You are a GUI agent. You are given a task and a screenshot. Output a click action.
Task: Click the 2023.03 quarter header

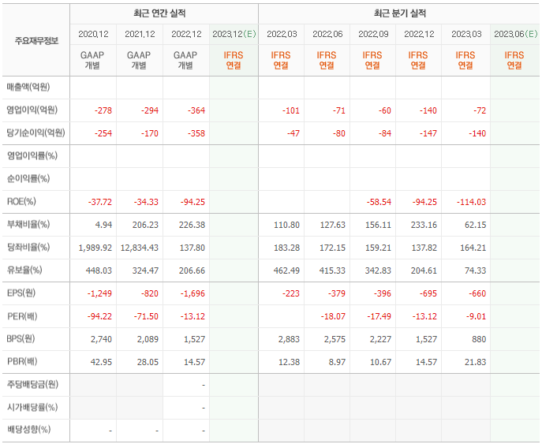(x=466, y=34)
